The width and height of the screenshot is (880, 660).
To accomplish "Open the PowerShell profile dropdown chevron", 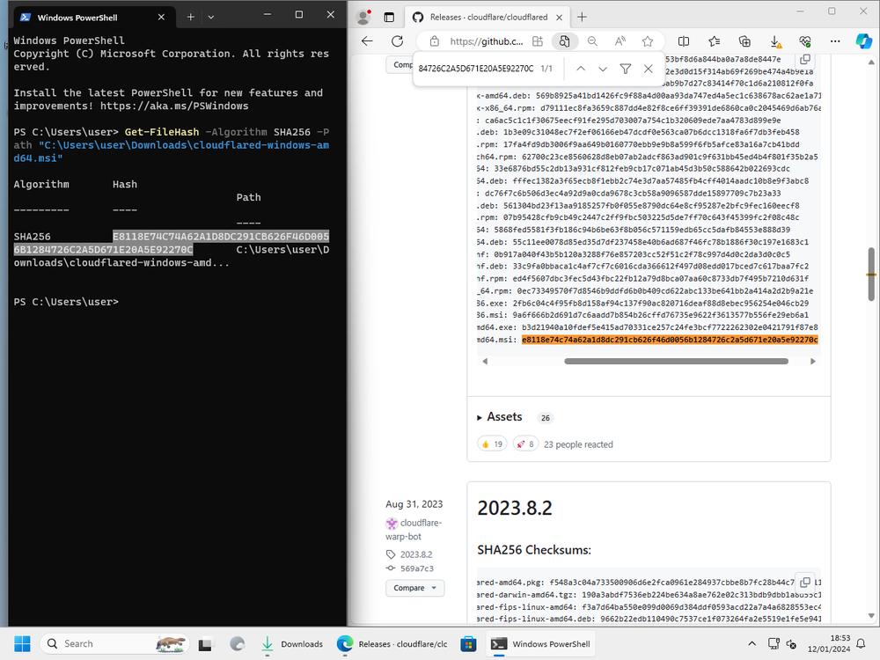I will click(211, 18).
